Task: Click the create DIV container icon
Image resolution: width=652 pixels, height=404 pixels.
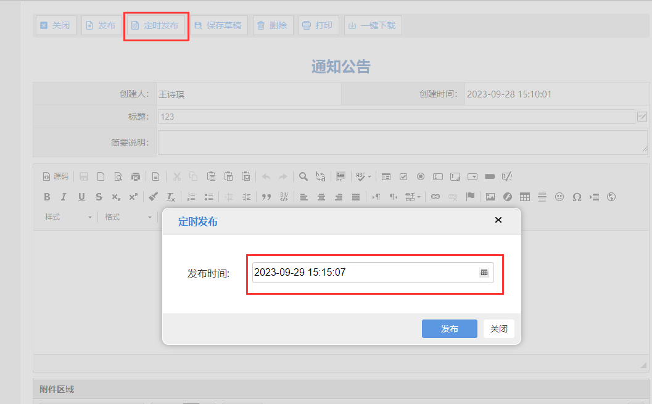Action: [x=284, y=197]
